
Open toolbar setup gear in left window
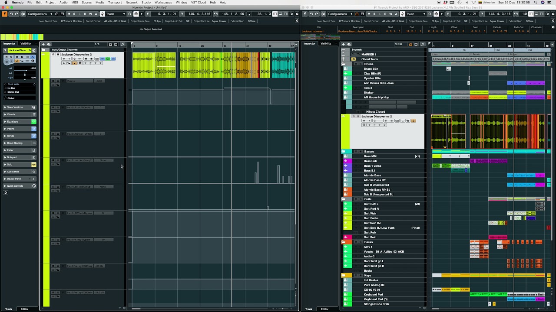(297, 14)
